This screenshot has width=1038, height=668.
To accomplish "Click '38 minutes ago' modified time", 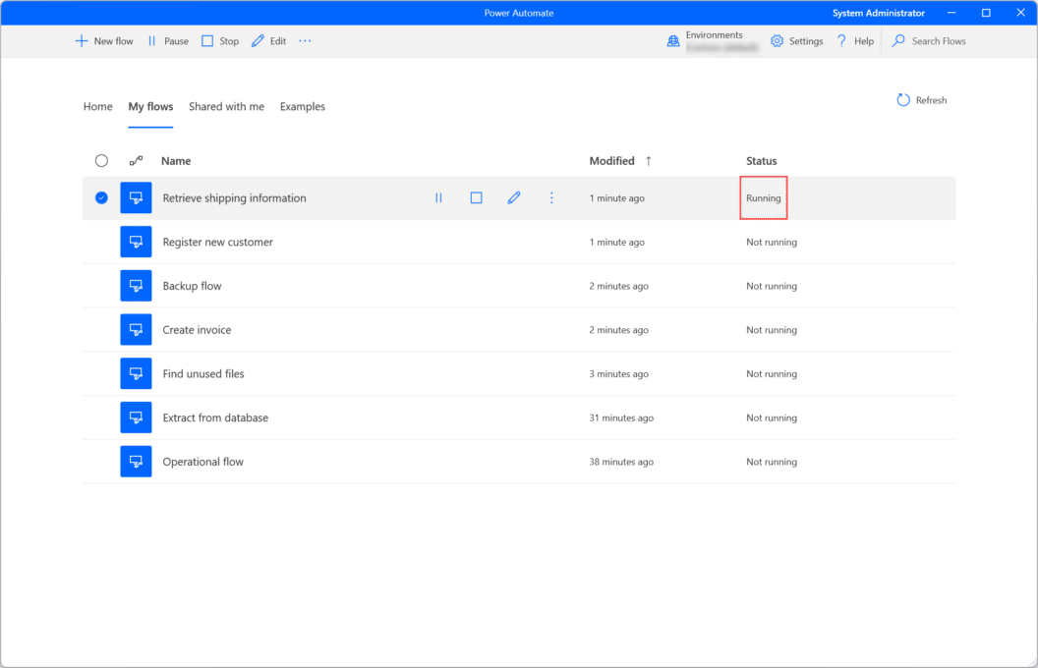I will pos(621,462).
